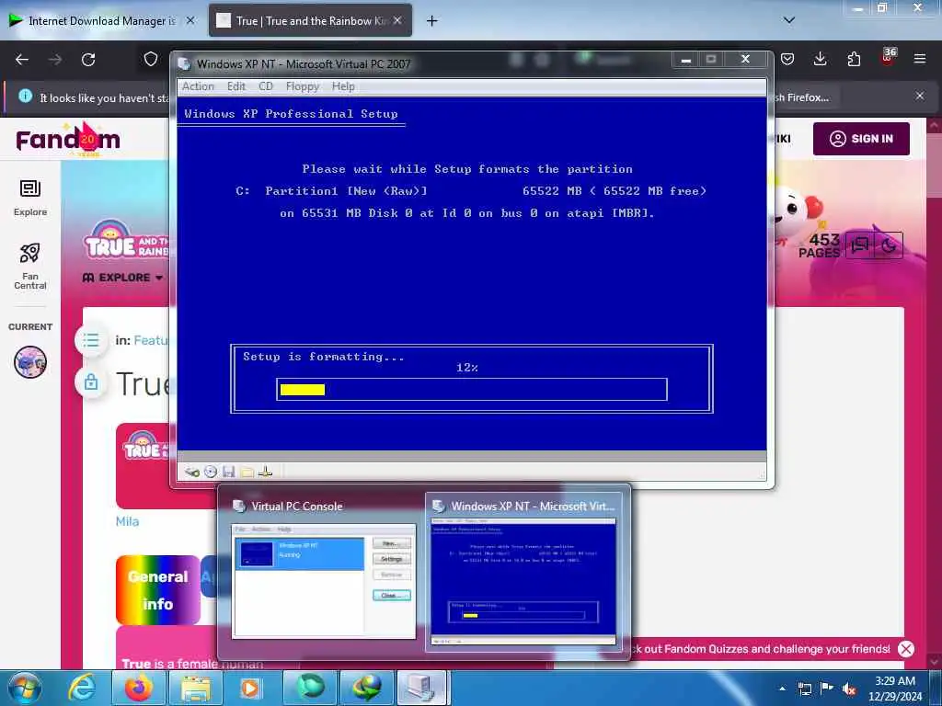Click the CD drive status icon in Virtual PC

click(211, 472)
